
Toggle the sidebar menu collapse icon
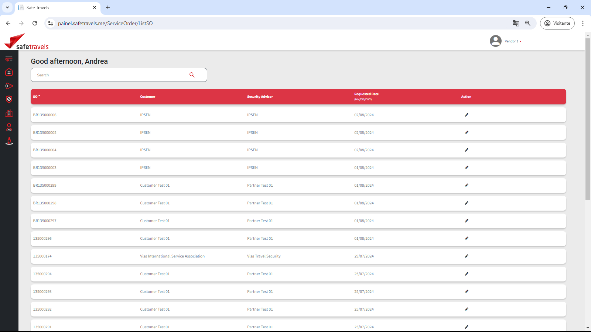tap(9, 59)
